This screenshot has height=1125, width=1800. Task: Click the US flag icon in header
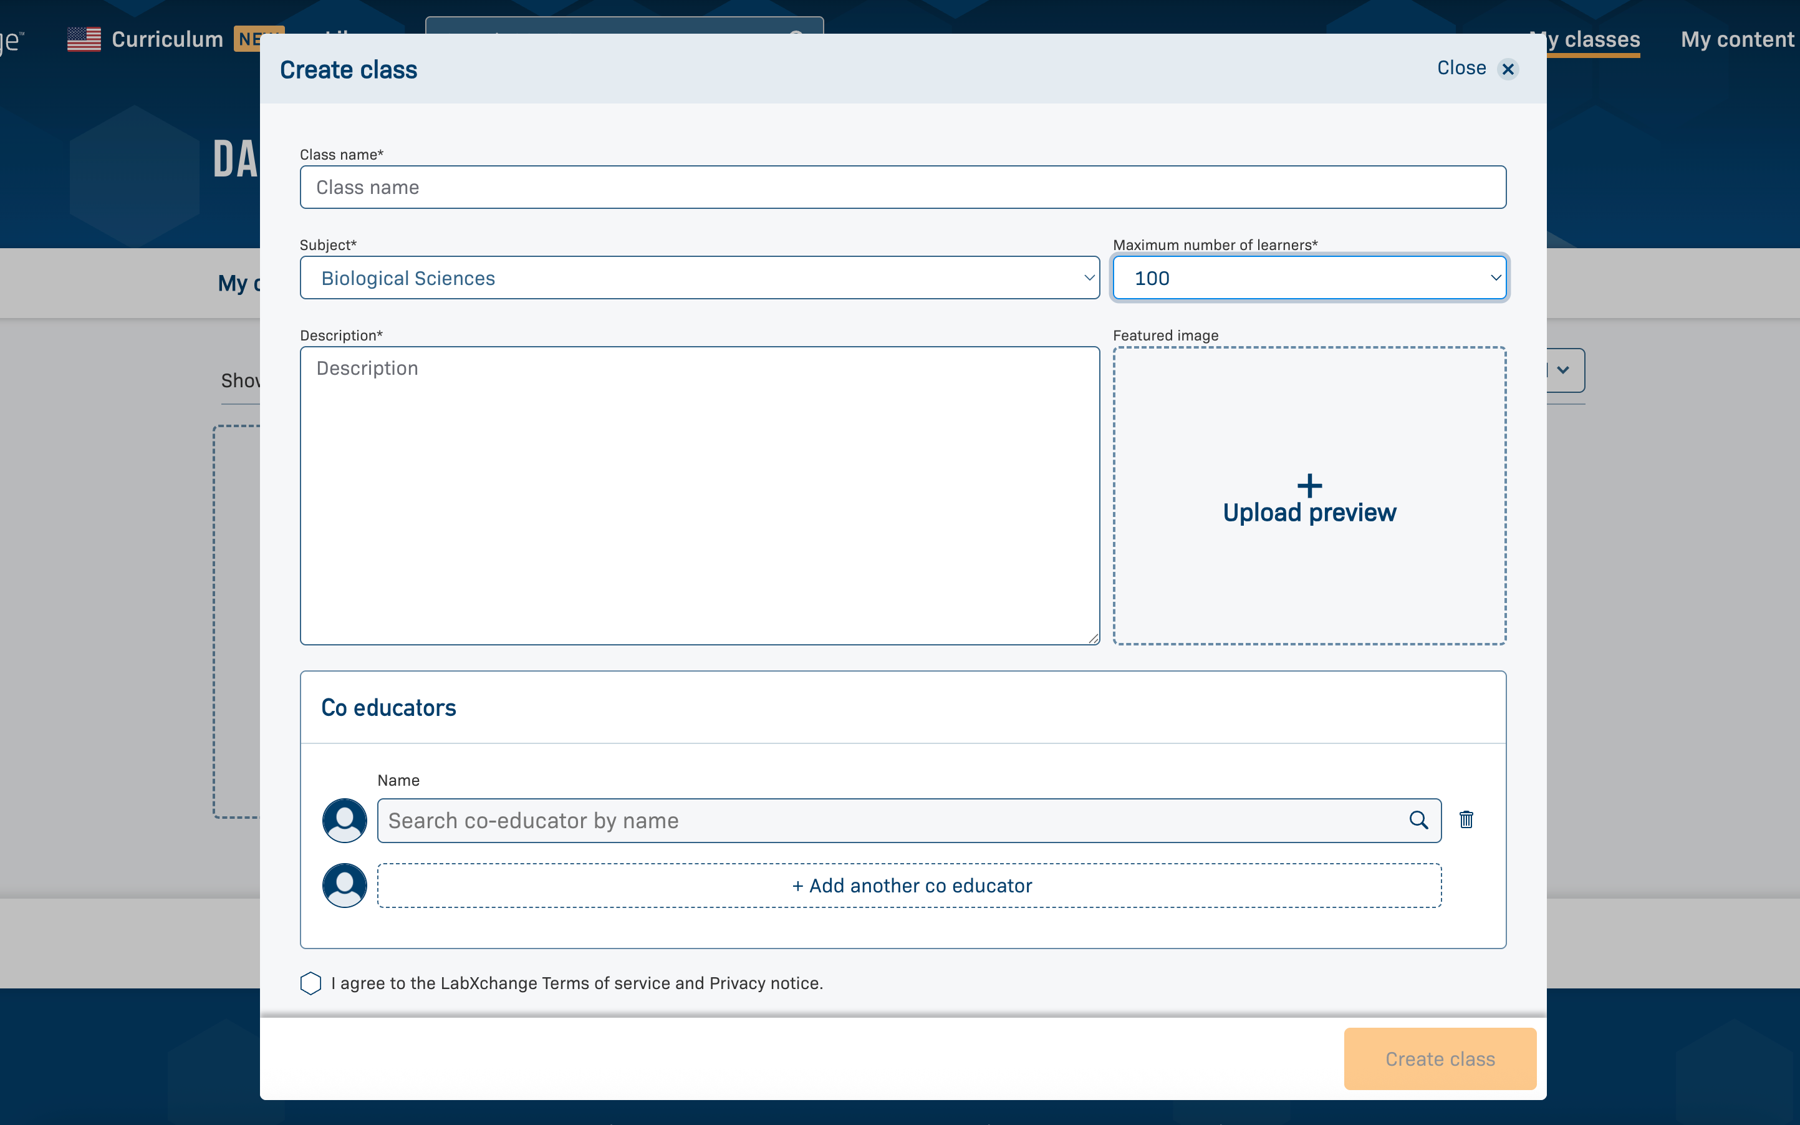coord(84,39)
